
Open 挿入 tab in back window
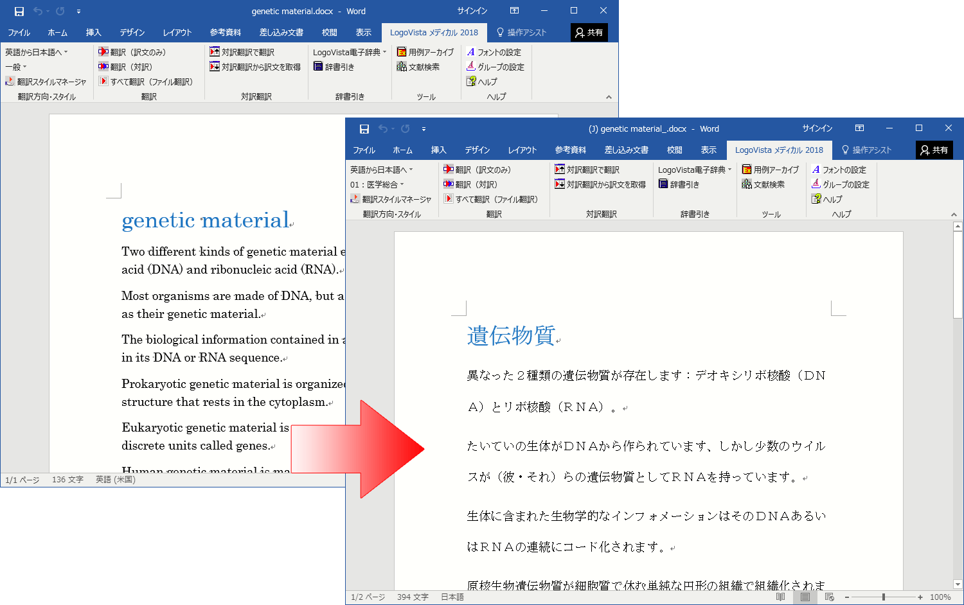click(x=94, y=32)
